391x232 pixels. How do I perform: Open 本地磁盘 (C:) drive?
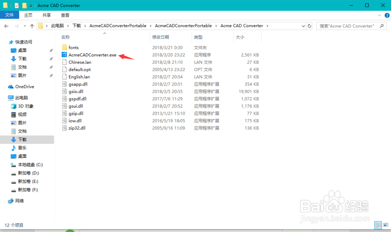tap(30, 165)
